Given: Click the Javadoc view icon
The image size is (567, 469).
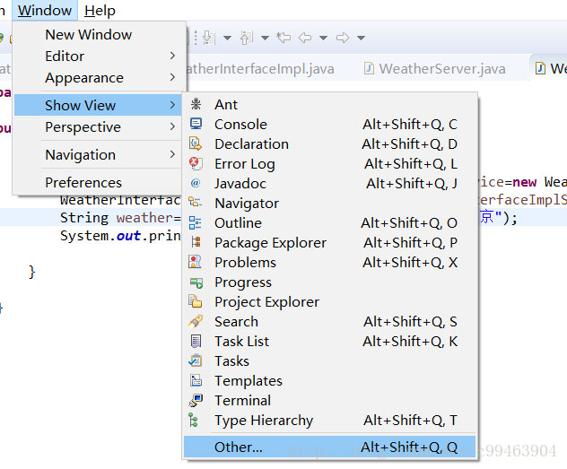Looking at the screenshot, I should 196,184.
